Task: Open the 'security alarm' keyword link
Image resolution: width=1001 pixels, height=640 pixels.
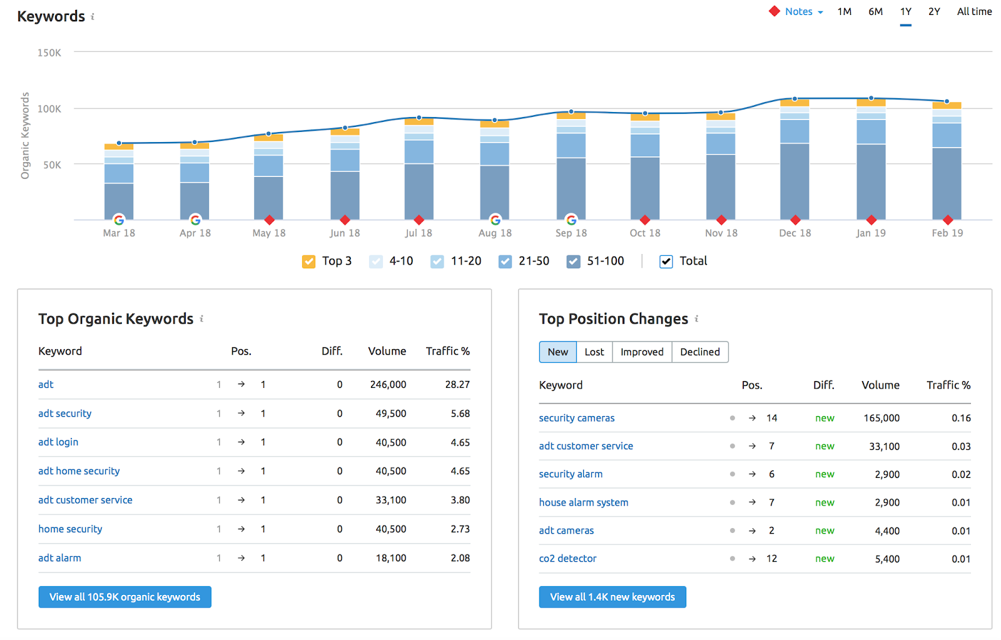Action: click(571, 474)
